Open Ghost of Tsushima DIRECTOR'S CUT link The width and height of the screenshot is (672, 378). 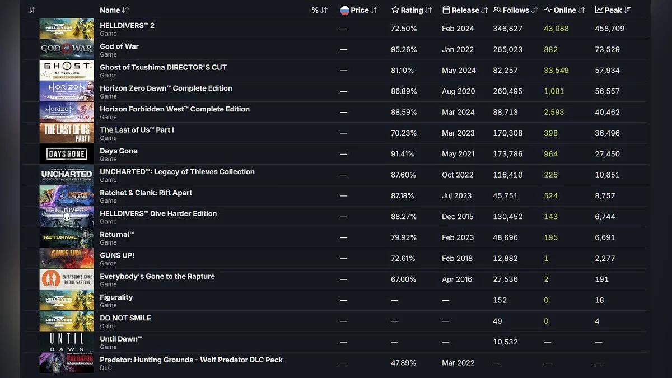163,67
